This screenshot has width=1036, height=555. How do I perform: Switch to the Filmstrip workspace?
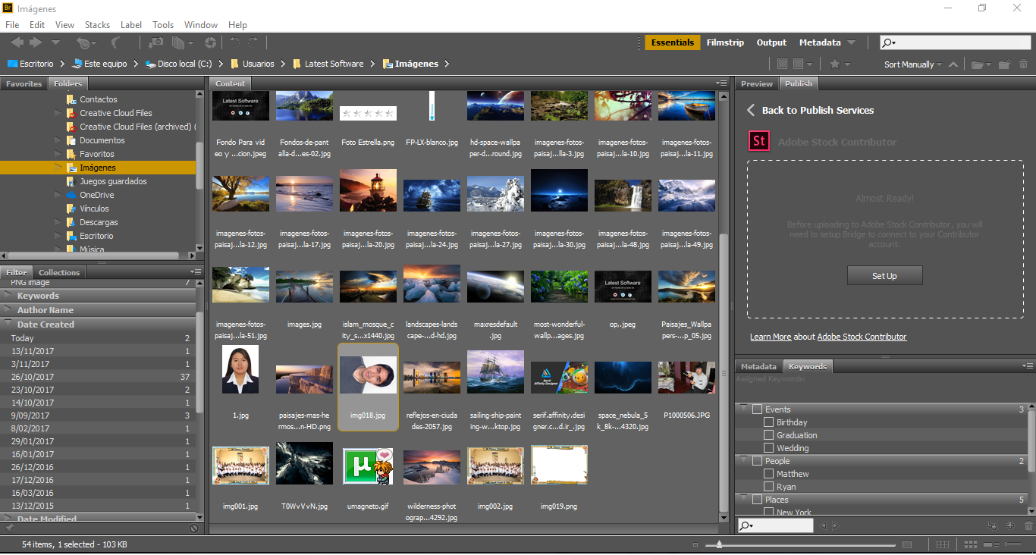tap(725, 42)
